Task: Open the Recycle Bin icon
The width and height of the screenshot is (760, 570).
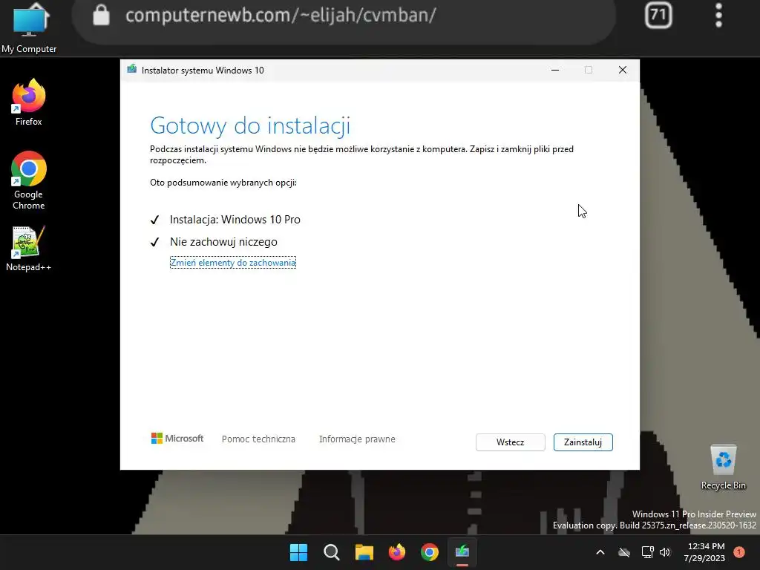Action: pyautogui.click(x=723, y=468)
